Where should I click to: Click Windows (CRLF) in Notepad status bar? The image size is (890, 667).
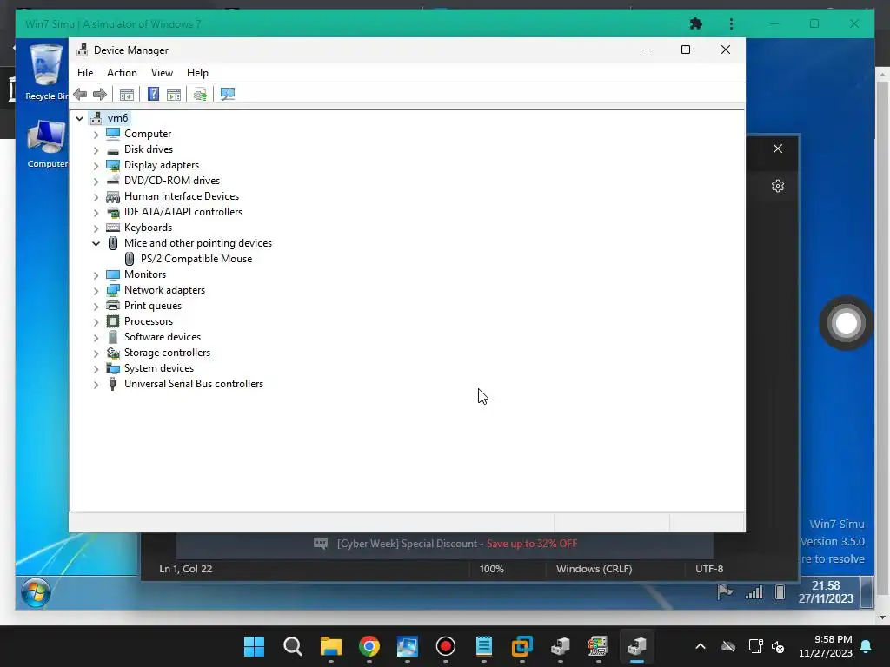[x=594, y=569]
